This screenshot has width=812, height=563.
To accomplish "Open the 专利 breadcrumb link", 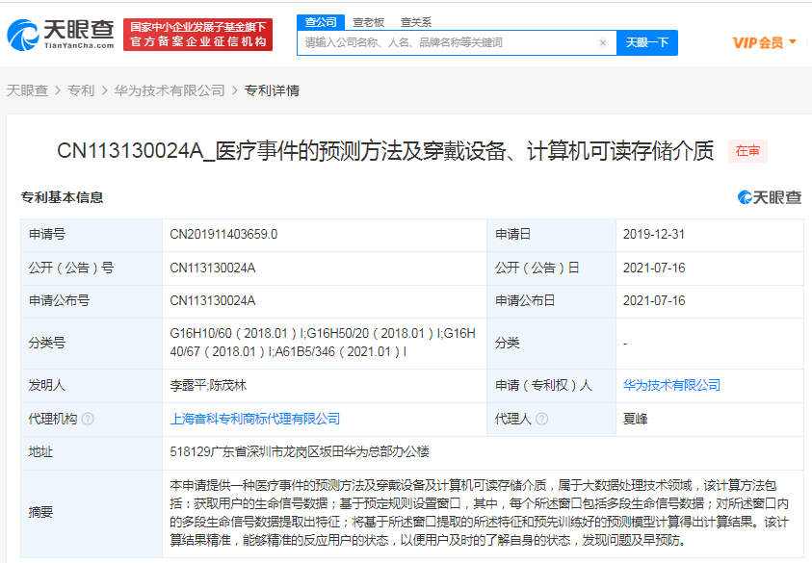I will pyautogui.click(x=81, y=90).
